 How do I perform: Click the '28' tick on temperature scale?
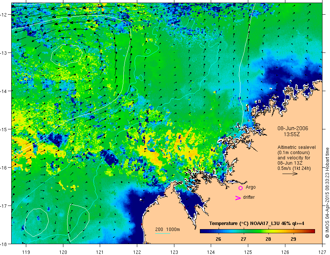pos(268,239)
